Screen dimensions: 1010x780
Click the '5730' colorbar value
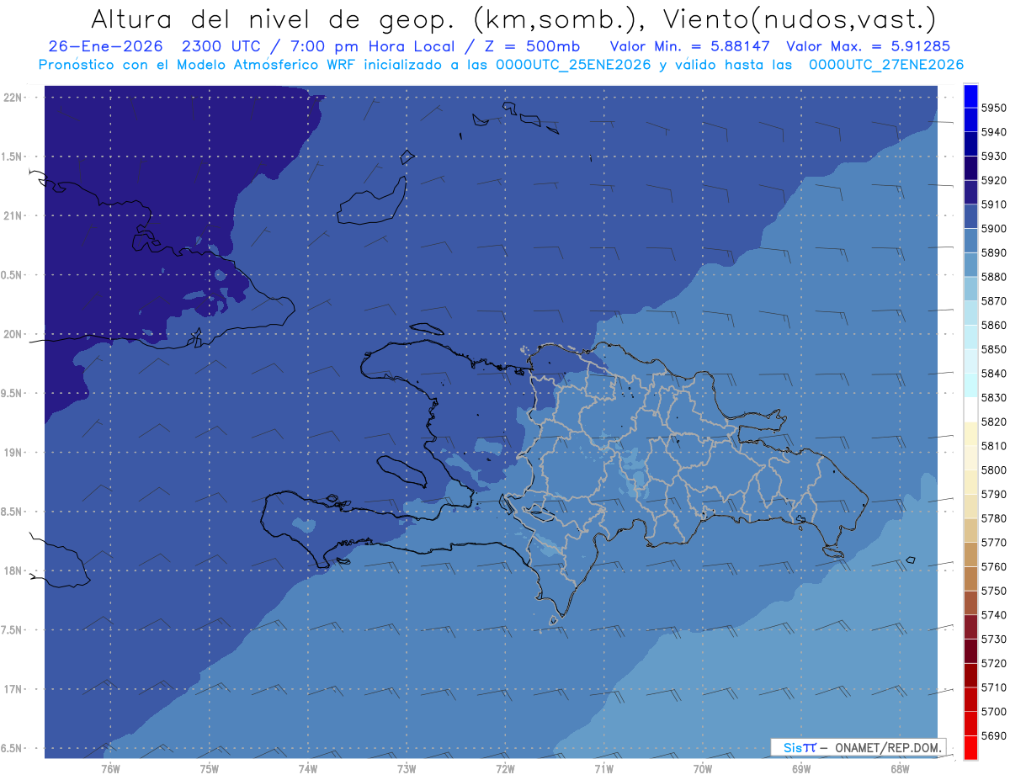[x=993, y=639]
